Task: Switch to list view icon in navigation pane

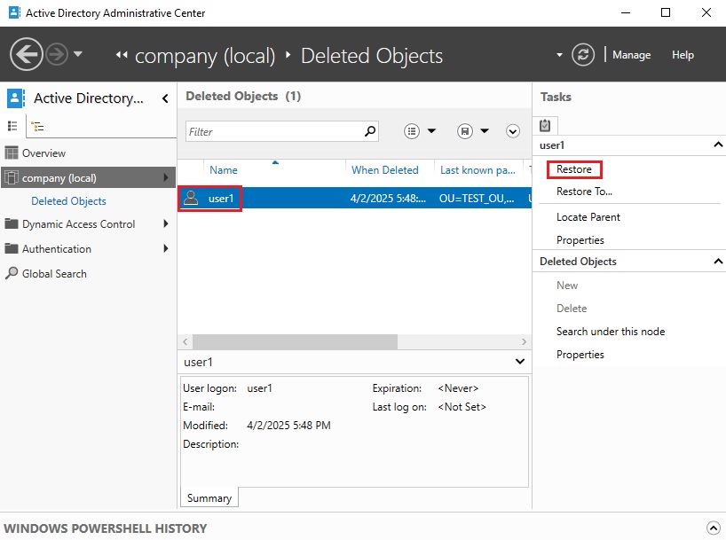Action: click(13, 127)
